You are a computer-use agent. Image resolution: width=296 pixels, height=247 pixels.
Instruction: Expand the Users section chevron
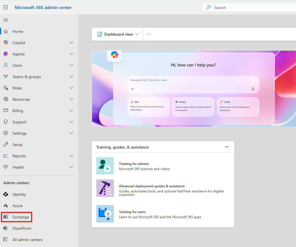click(71, 65)
